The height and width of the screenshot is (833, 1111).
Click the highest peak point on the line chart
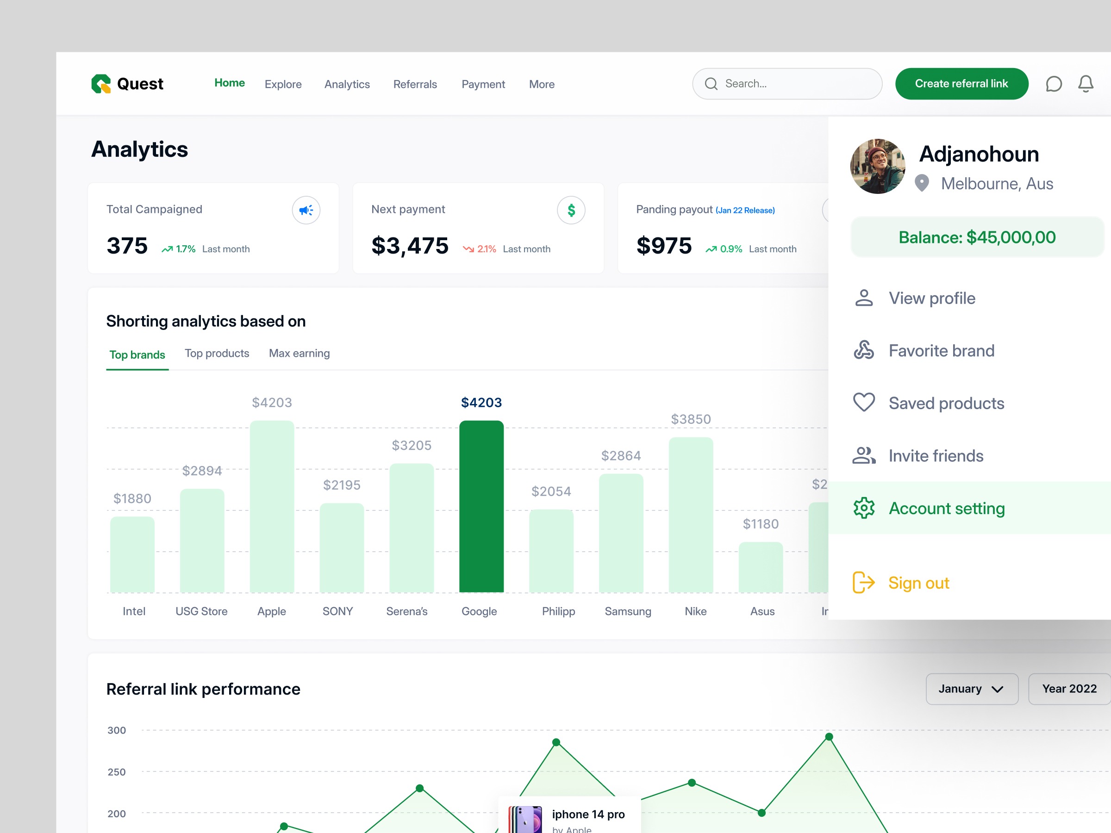pyautogui.click(x=829, y=737)
